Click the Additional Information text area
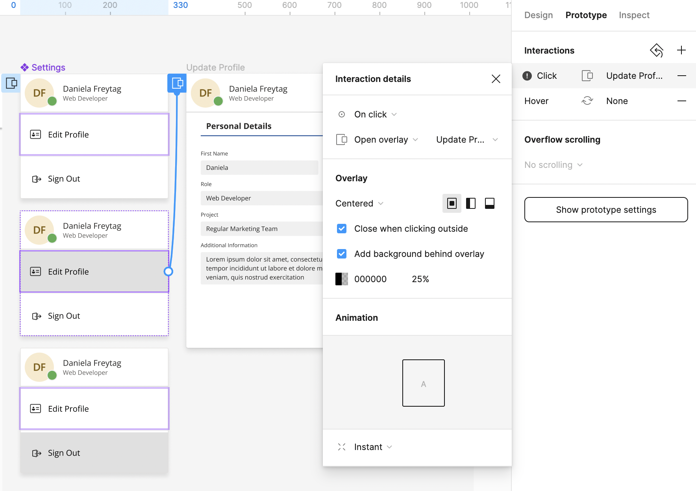 point(262,268)
